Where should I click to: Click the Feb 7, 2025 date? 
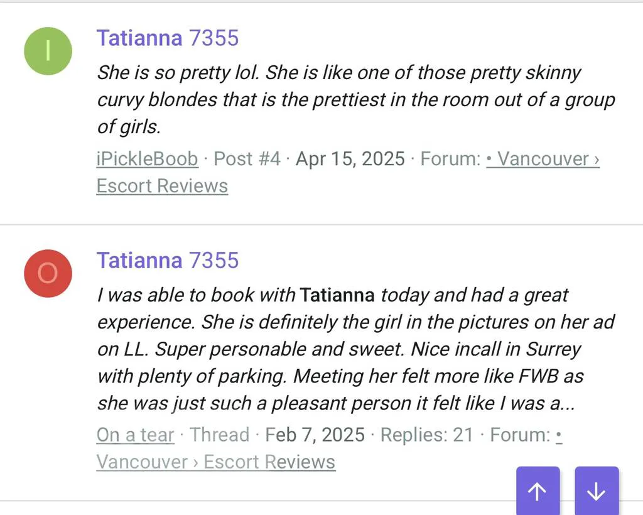coord(315,435)
